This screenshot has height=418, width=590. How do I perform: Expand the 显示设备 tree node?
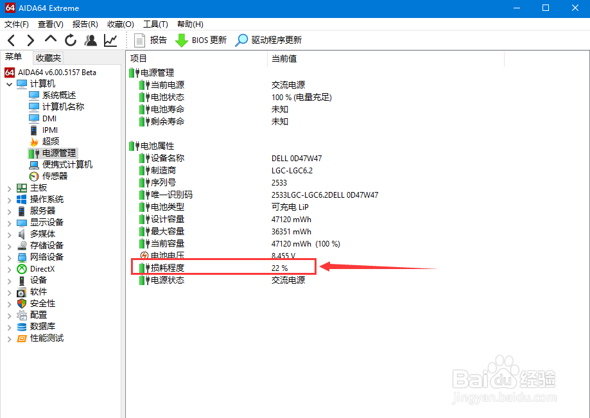(10, 223)
